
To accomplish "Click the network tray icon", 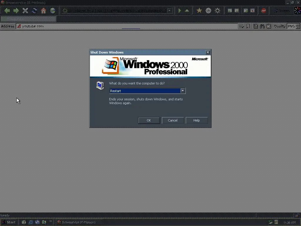I will pyautogui.click(x=271, y=222).
